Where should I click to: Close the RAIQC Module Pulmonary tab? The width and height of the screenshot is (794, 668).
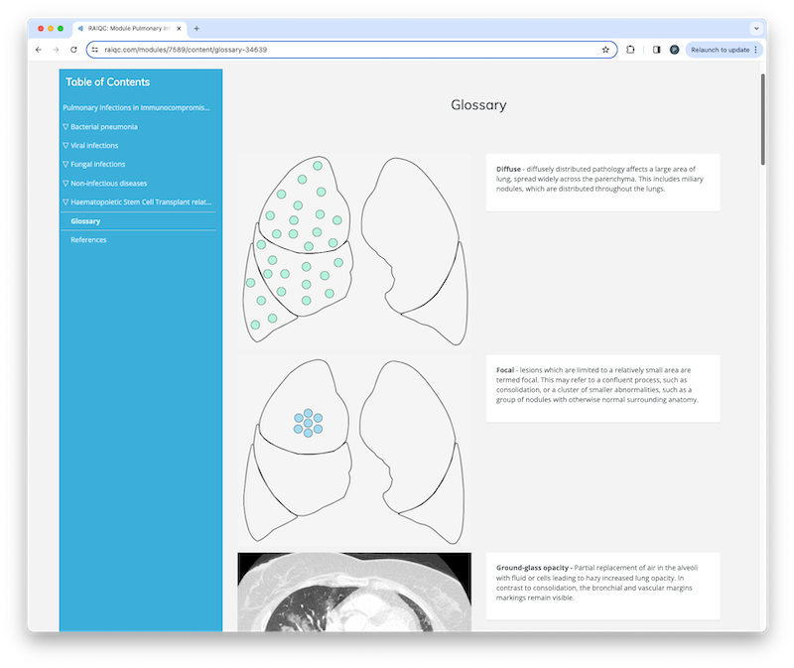(179, 29)
